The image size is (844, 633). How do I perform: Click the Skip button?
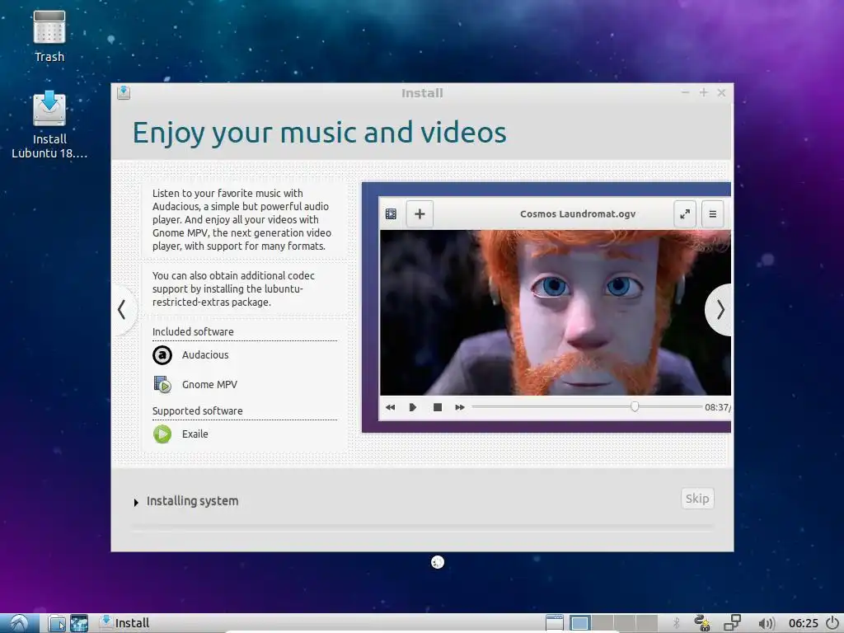pyautogui.click(x=697, y=499)
